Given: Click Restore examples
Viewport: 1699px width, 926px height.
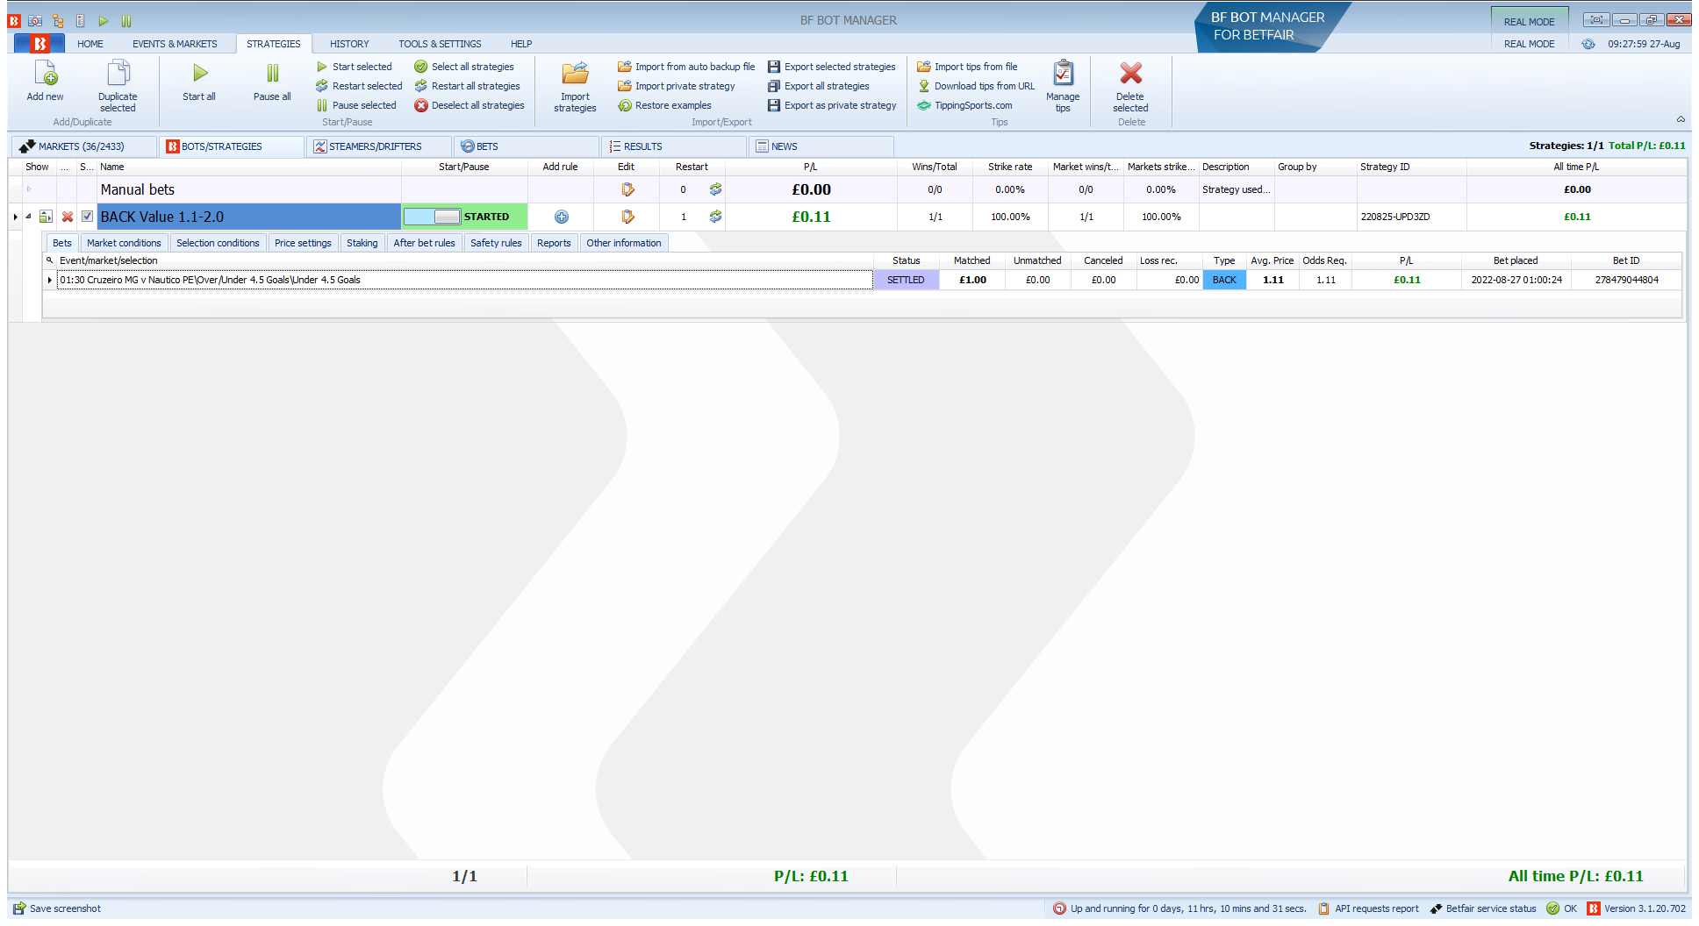Looking at the screenshot, I should (x=664, y=105).
